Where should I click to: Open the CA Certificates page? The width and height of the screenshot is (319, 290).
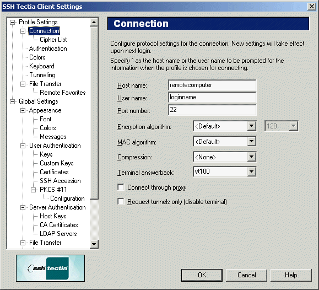point(59,225)
